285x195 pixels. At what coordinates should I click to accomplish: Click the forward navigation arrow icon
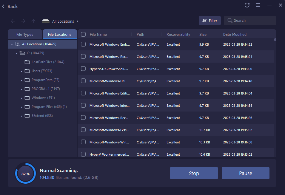pos(23,21)
